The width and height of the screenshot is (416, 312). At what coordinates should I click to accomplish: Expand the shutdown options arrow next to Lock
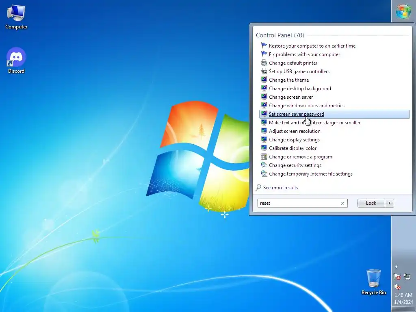[390, 203]
